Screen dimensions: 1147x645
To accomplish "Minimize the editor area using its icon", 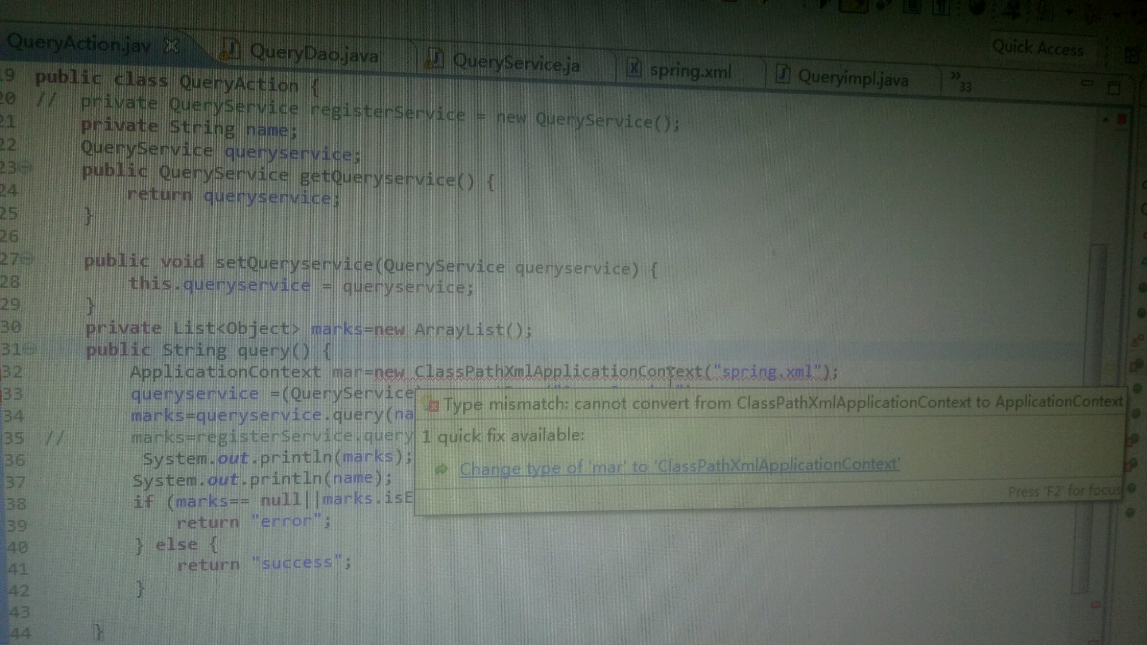I will 1087,84.
